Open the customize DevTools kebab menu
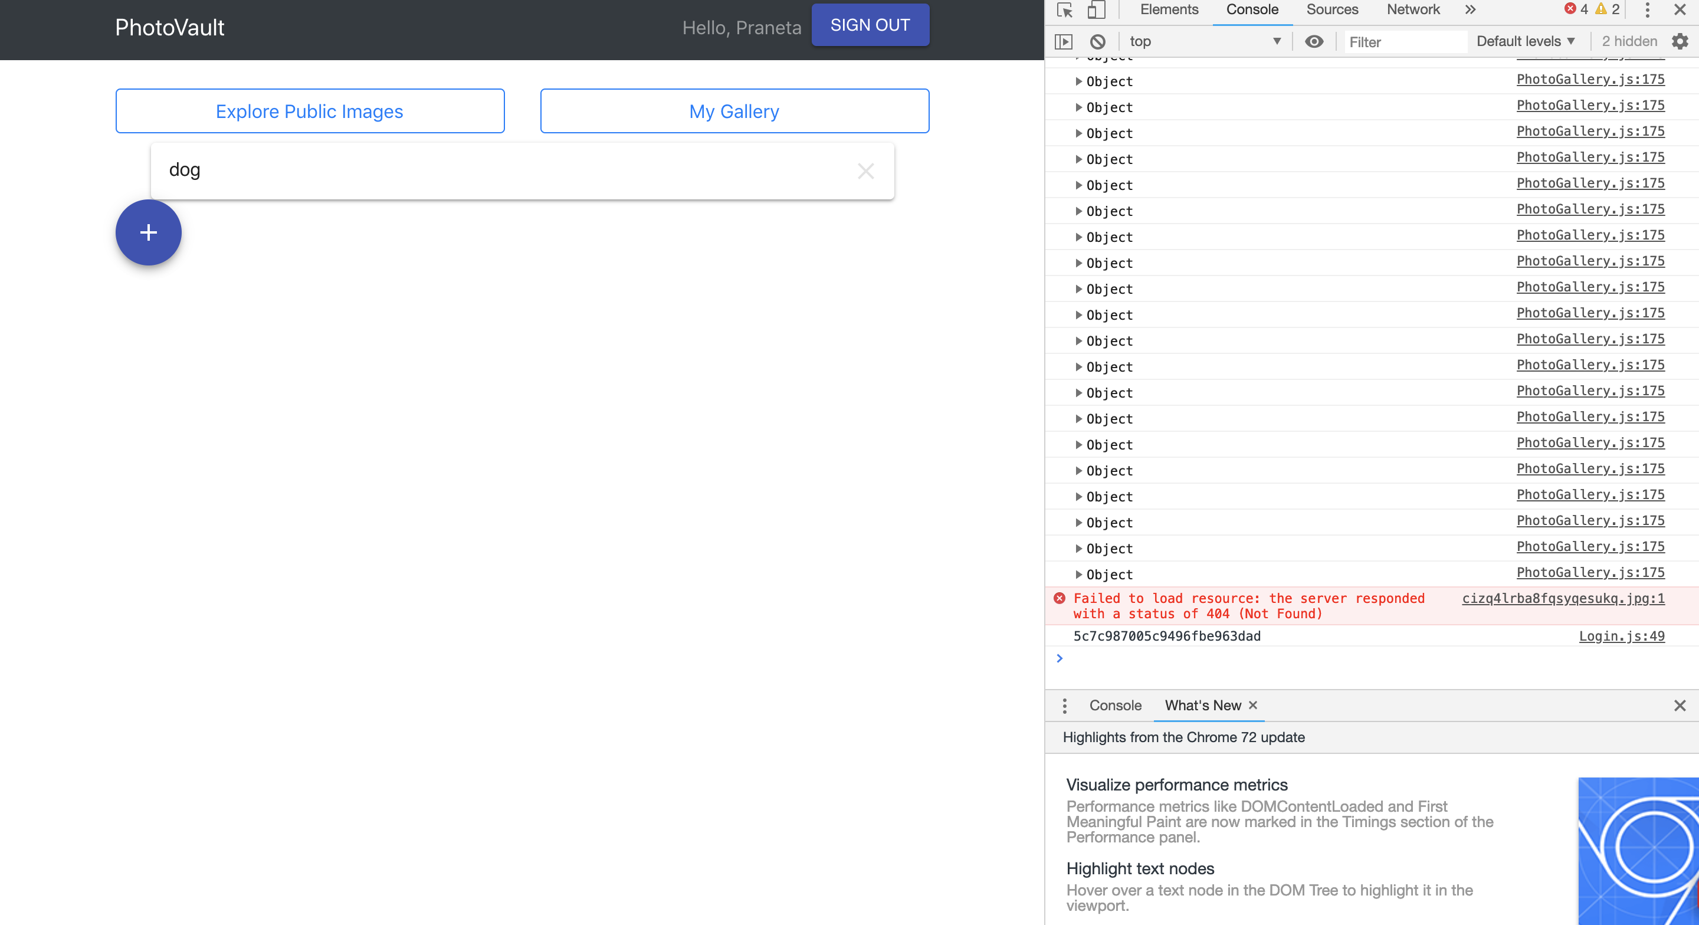The height and width of the screenshot is (925, 1699). [1648, 10]
